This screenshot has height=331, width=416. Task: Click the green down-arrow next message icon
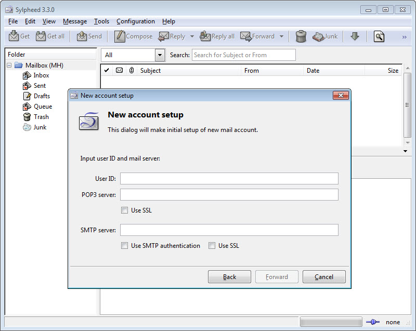355,36
